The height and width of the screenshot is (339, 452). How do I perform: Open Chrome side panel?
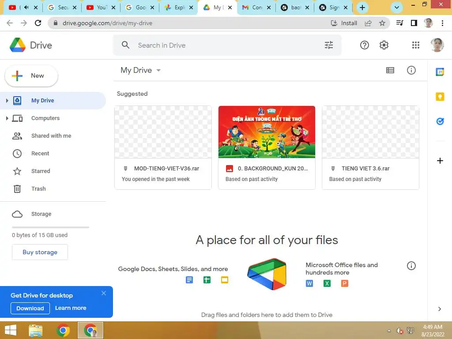[x=414, y=23]
